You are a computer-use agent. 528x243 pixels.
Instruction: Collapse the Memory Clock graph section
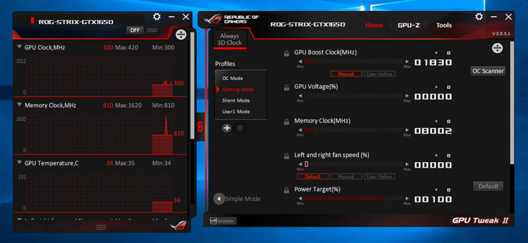(19, 105)
